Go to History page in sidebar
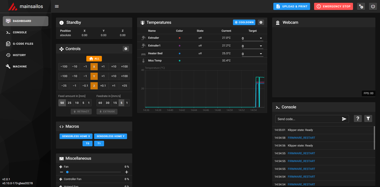The height and width of the screenshot is (187, 380). (19, 55)
